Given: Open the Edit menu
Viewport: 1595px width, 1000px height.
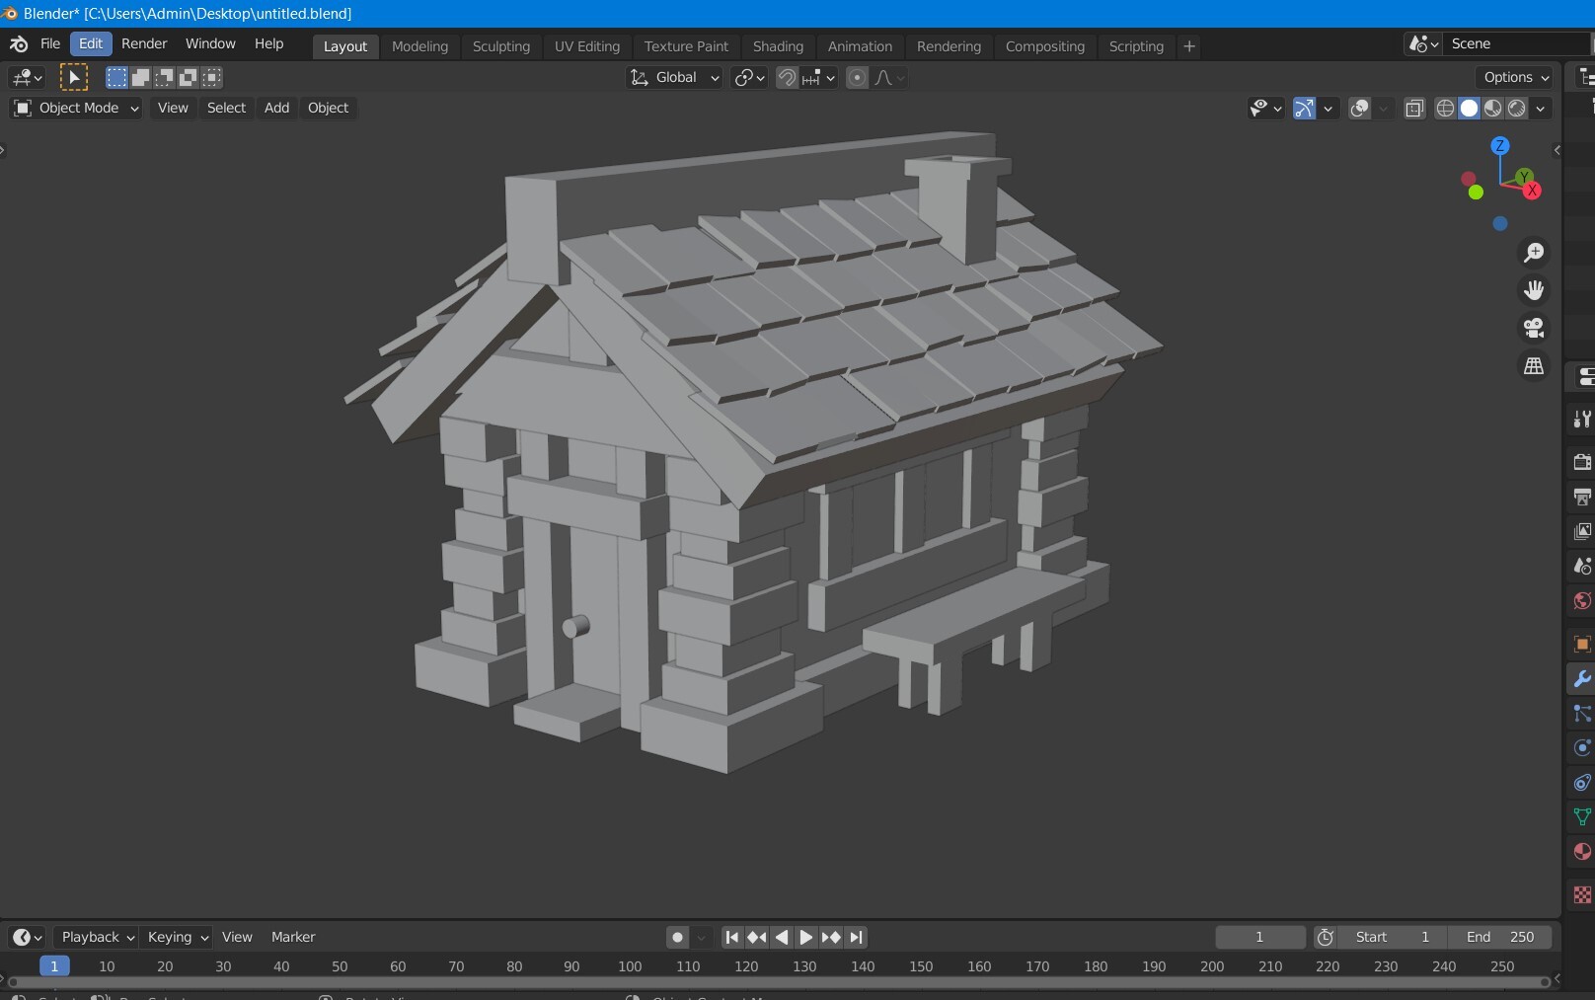Looking at the screenshot, I should tap(90, 43).
